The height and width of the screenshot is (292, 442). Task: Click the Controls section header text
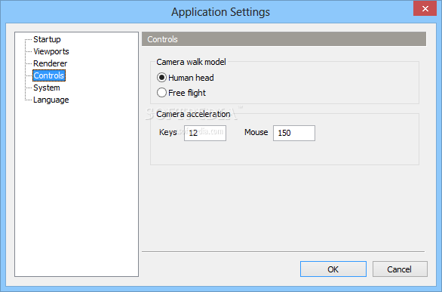162,39
